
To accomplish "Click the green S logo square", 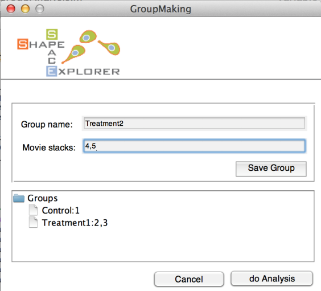I will point(52,34).
